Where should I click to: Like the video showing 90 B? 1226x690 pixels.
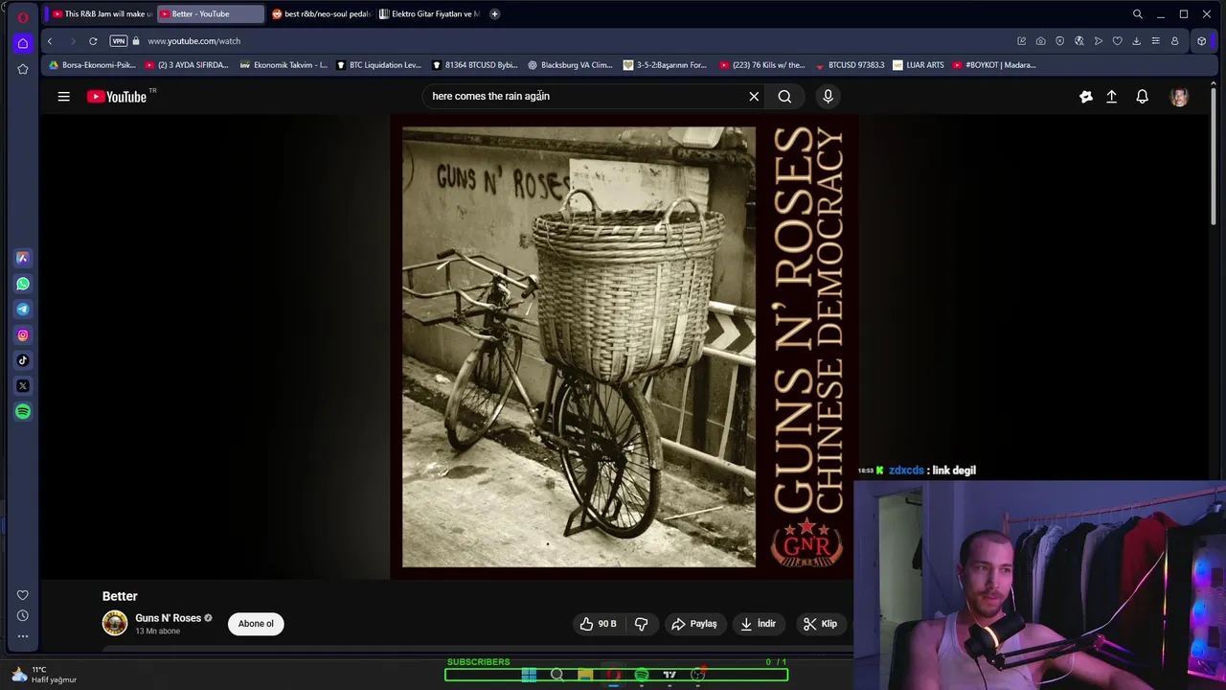(598, 624)
